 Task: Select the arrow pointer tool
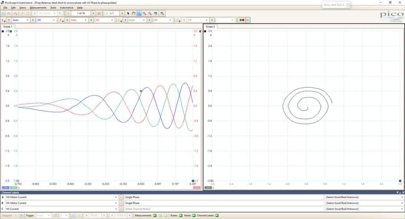pos(128,13)
